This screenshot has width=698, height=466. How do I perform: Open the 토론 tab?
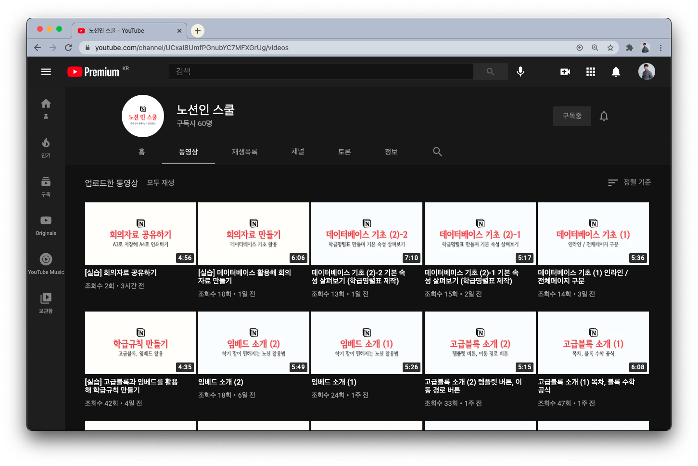(344, 152)
